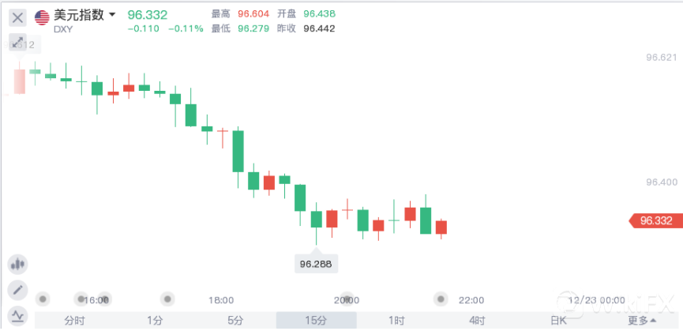Click the DXY ticker symbol text
The width and height of the screenshot is (683, 331).
pos(64,28)
